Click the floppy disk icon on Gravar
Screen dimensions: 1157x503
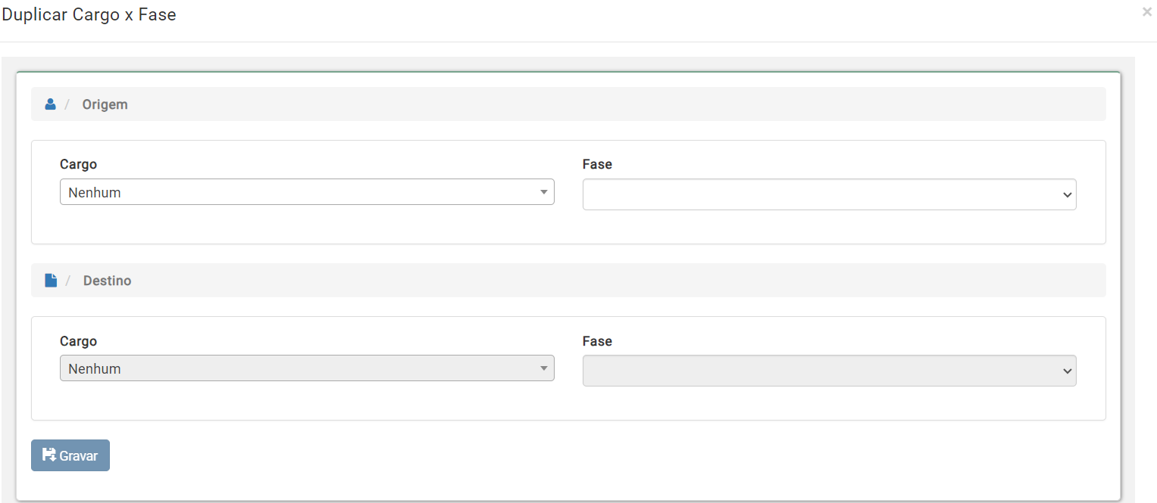(49, 455)
